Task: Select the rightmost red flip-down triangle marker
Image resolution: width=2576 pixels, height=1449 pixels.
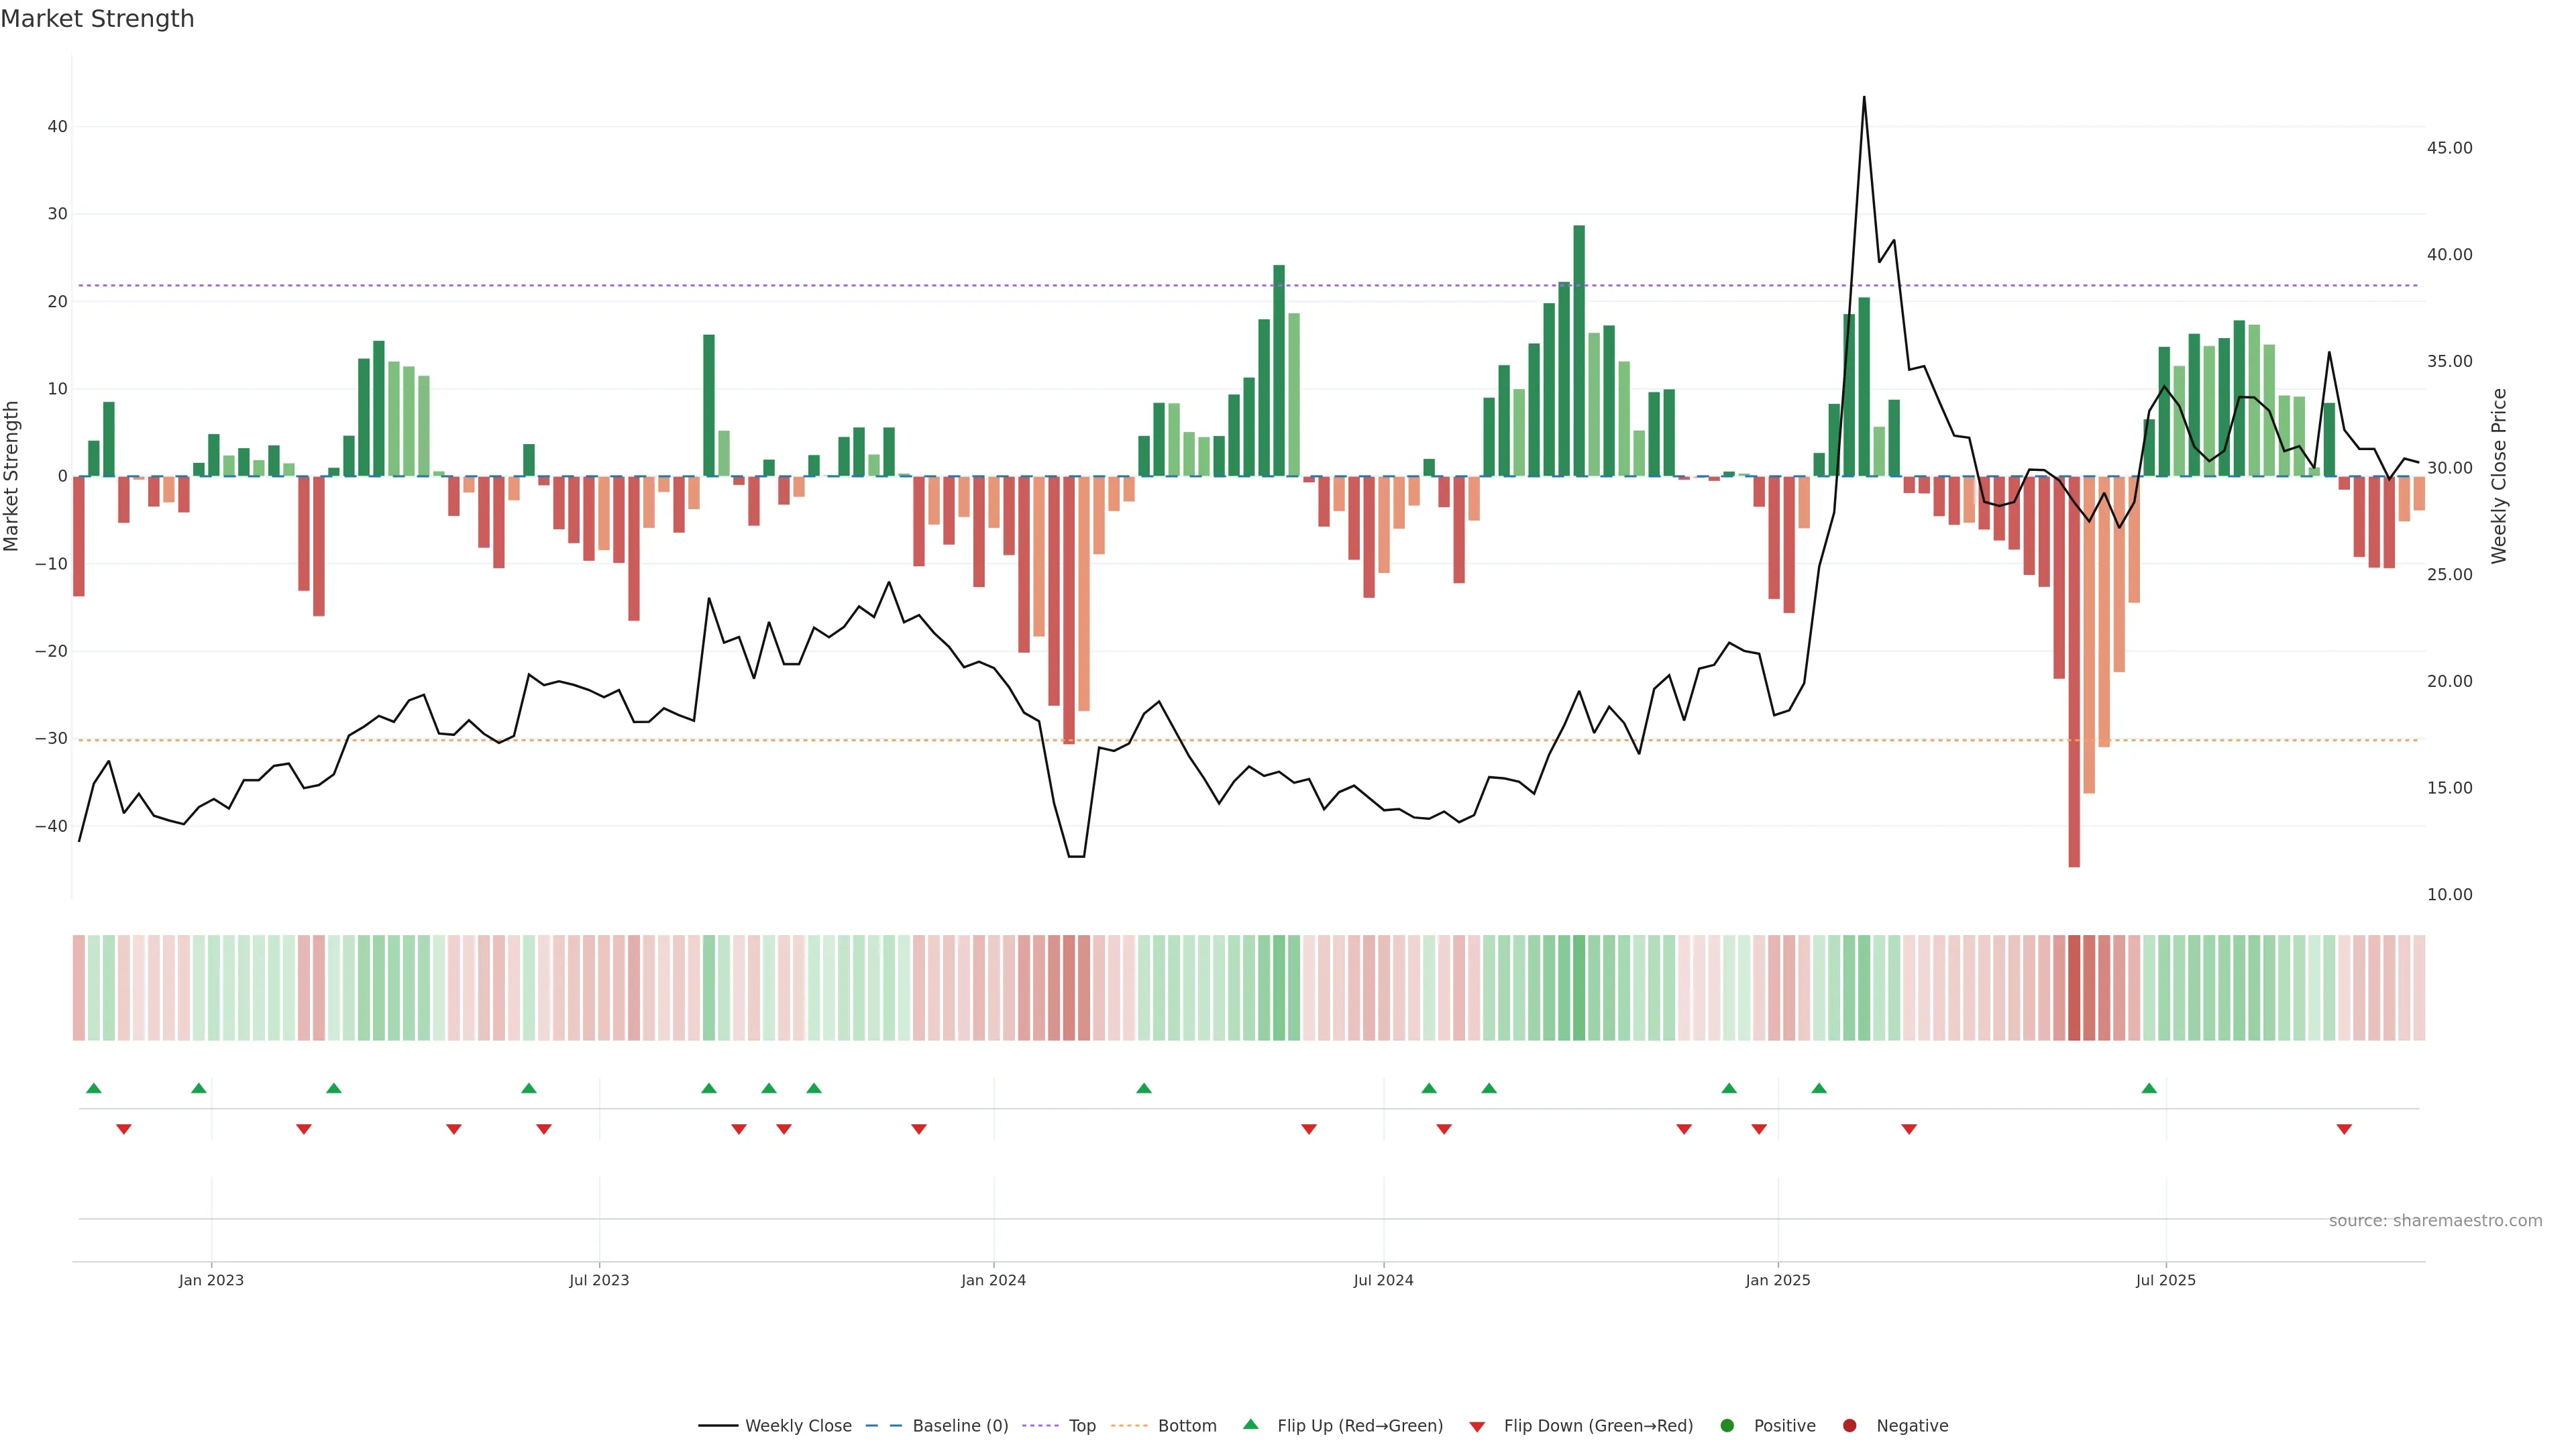Action: pyautogui.click(x=2344, y=1129)
